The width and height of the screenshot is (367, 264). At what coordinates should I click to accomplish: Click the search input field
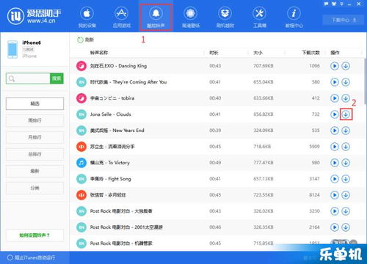tap(28, 78)
